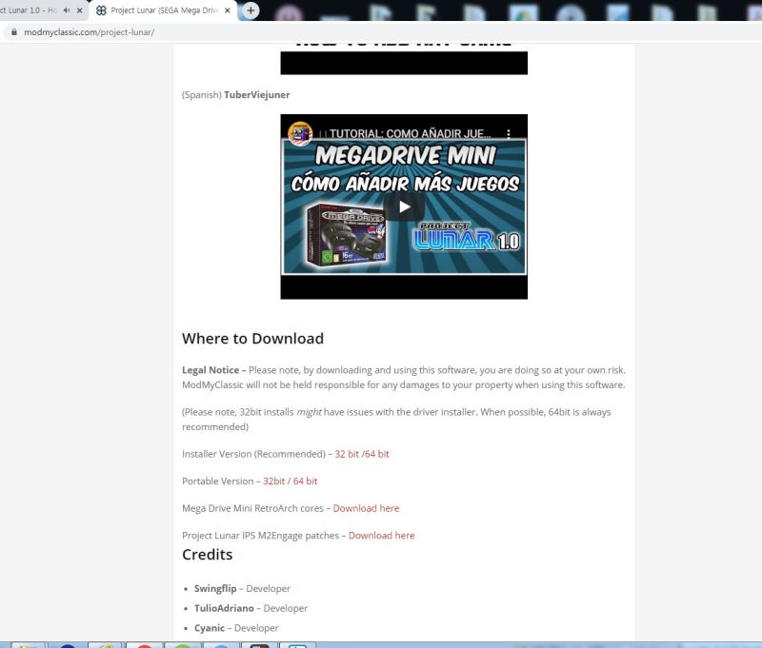This screenshot has height=648, width=762.
Task: Mute the Lunar 1.0 tab audio icon
Action: coord(67,10)
